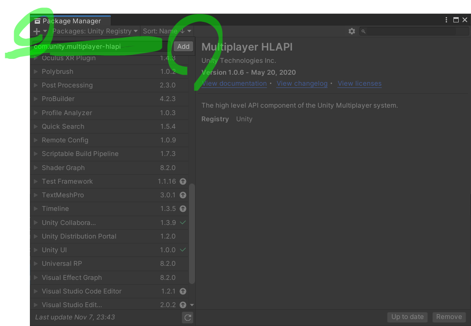Expand the Post Processing package entry
Image resolution: width=471 pixels, height=326 pixels.
click(x=36, y=85)
